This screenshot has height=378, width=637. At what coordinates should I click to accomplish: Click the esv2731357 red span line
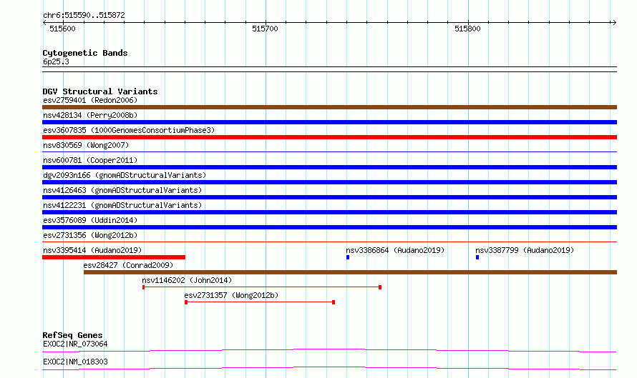(x=260, y=302)
